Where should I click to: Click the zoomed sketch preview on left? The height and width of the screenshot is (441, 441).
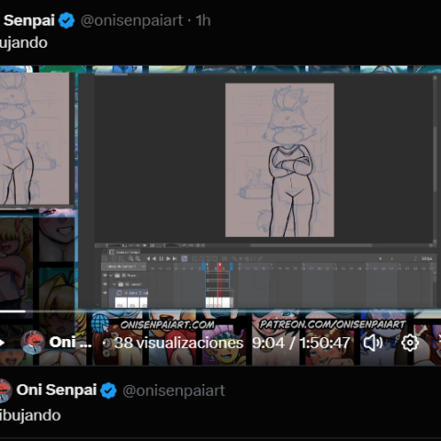[x=34, y=139]
